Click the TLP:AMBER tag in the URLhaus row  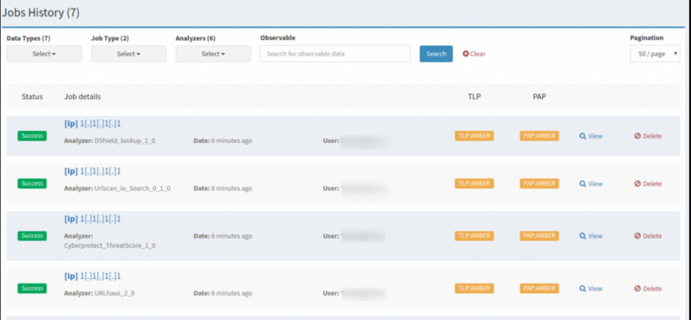click(x=474, y=288)
